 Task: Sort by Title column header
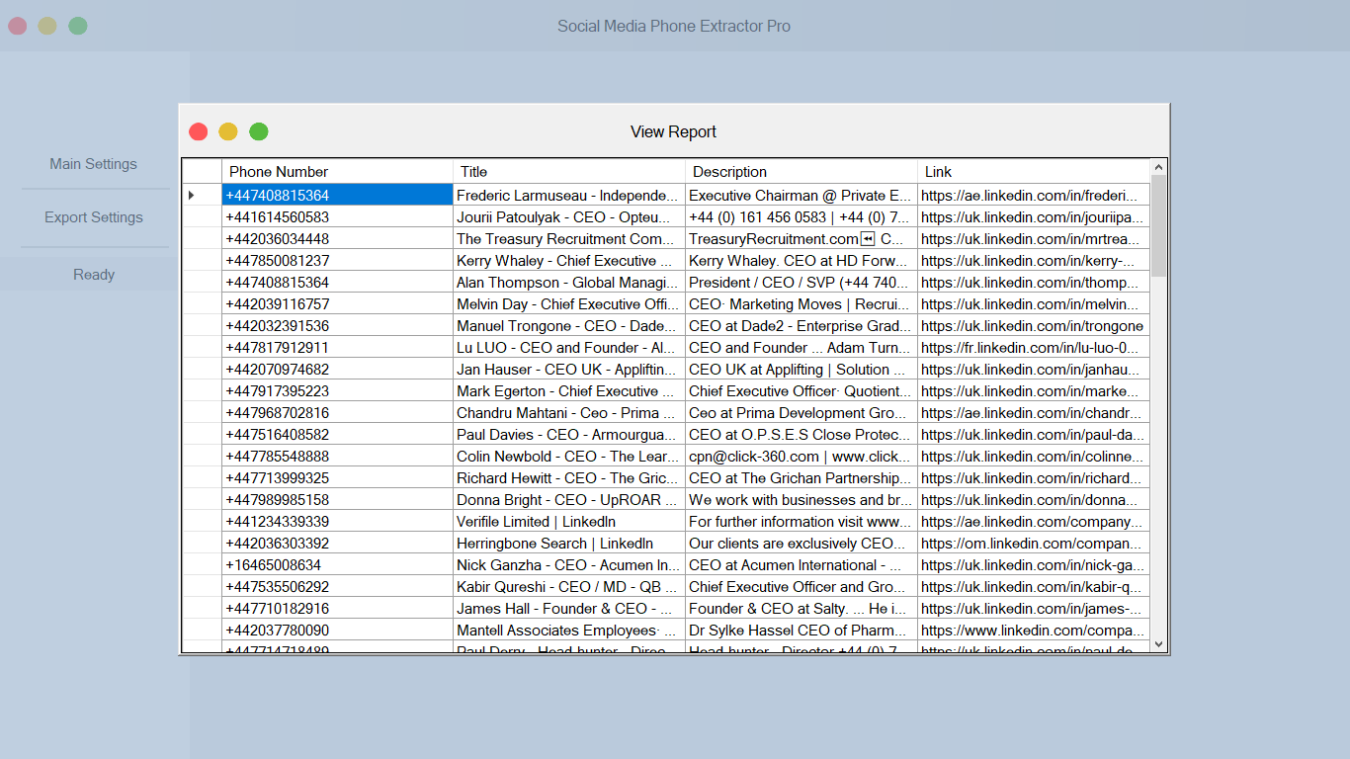[x=569, y=172]
